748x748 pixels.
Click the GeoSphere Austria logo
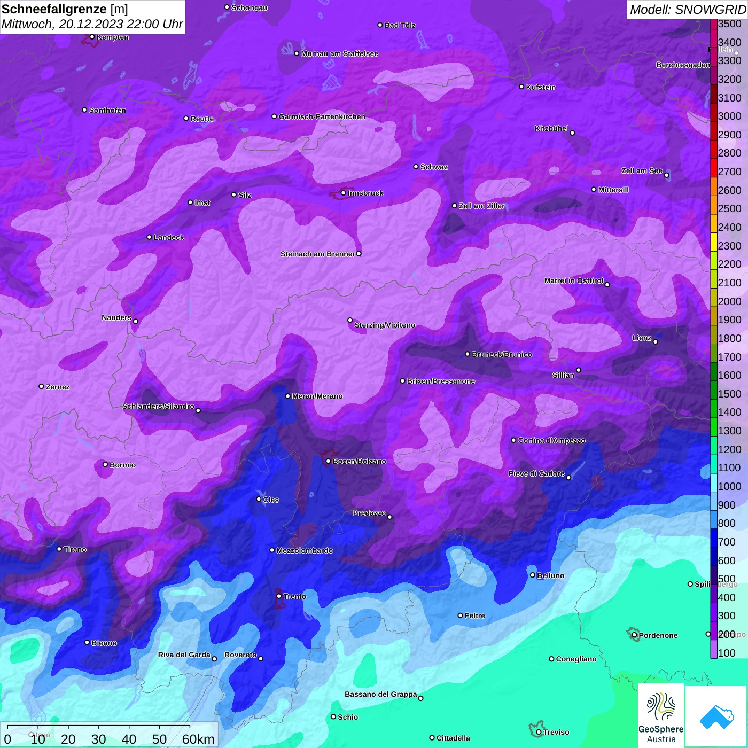(661, 715)
